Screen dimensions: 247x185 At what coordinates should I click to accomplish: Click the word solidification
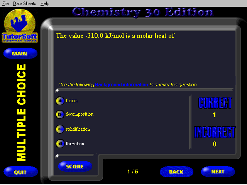pyautogui.click(x=78, y=129)
